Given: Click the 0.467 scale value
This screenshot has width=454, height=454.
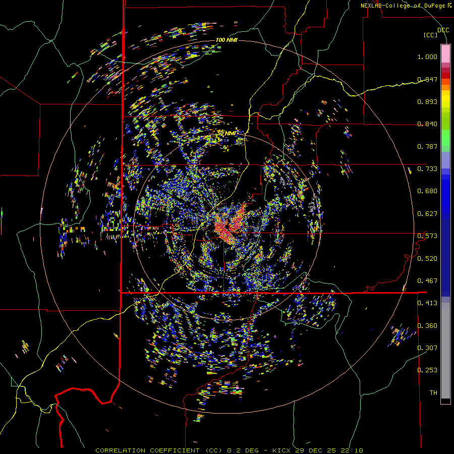Looking at the screenshot, I should point(427,280).
